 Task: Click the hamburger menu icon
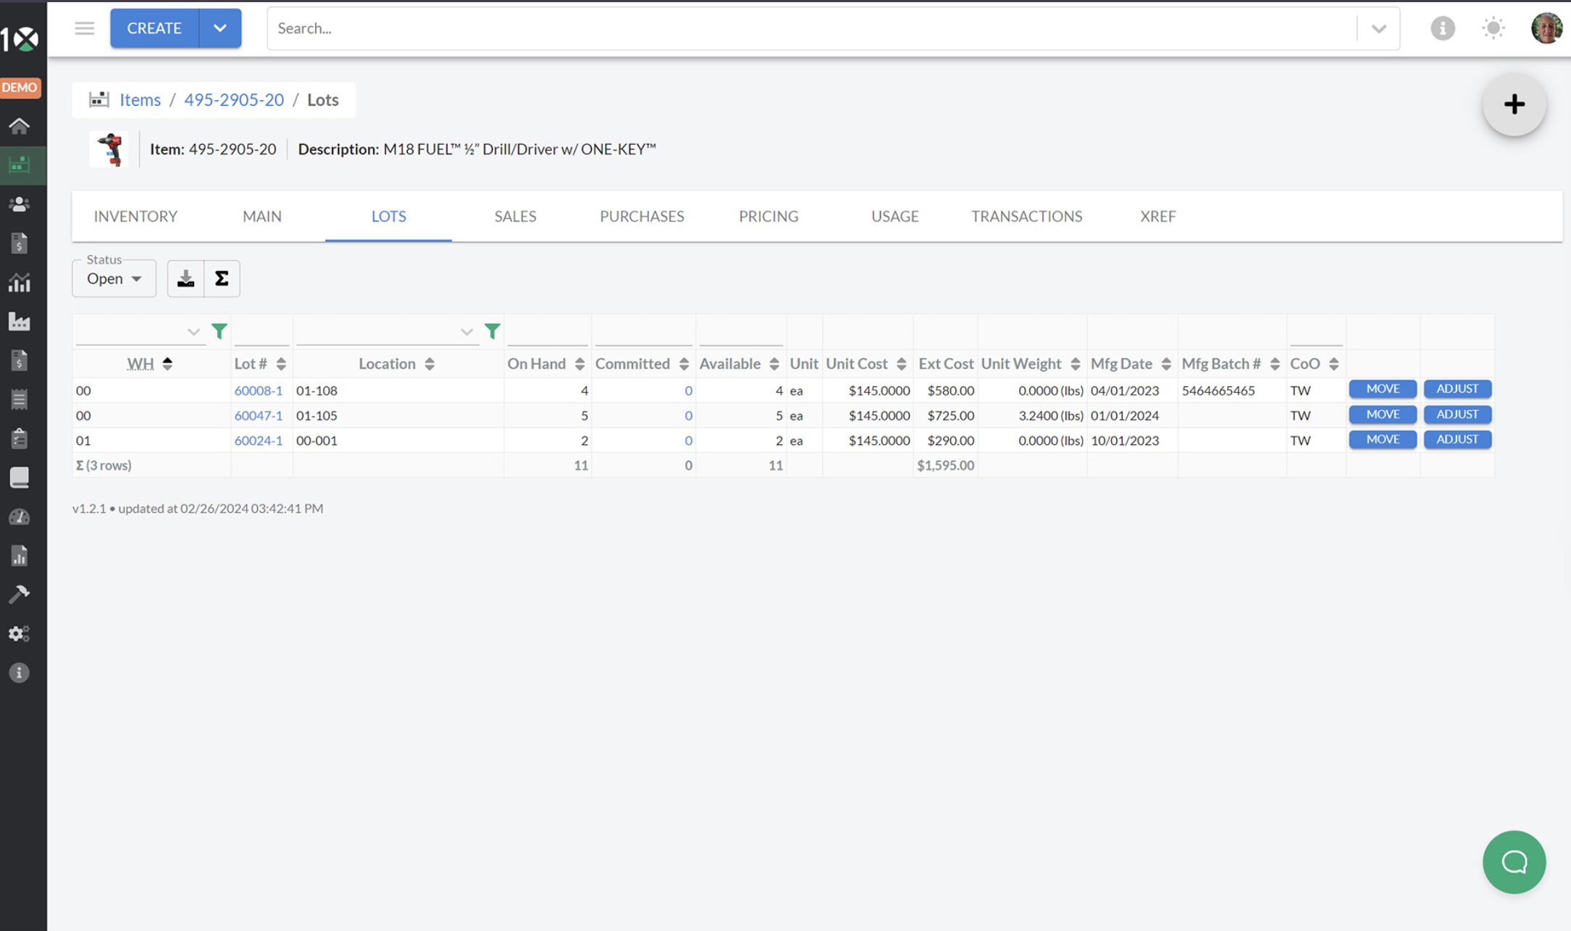click(85, 28)
